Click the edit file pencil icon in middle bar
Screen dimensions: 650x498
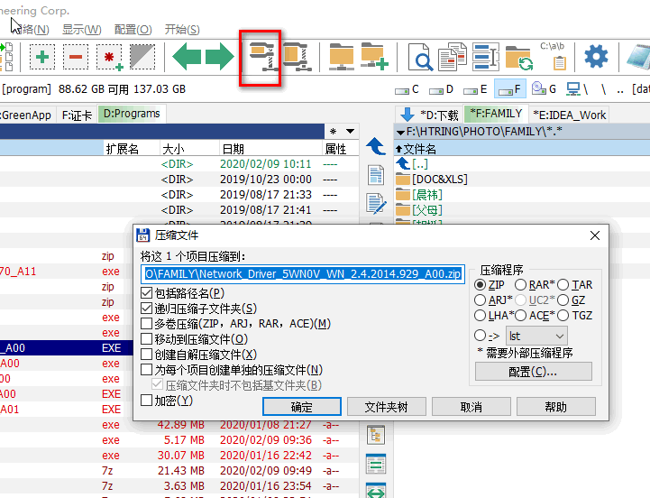point(376,204)
